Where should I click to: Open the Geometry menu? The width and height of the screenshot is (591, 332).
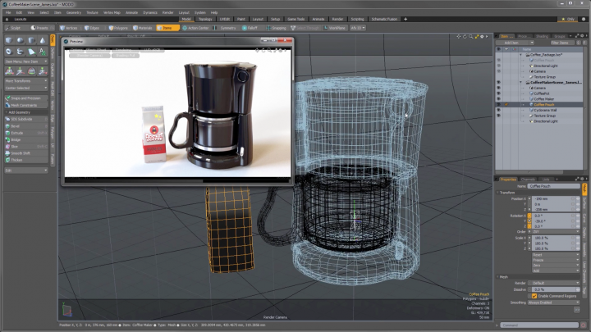[74, 13]
